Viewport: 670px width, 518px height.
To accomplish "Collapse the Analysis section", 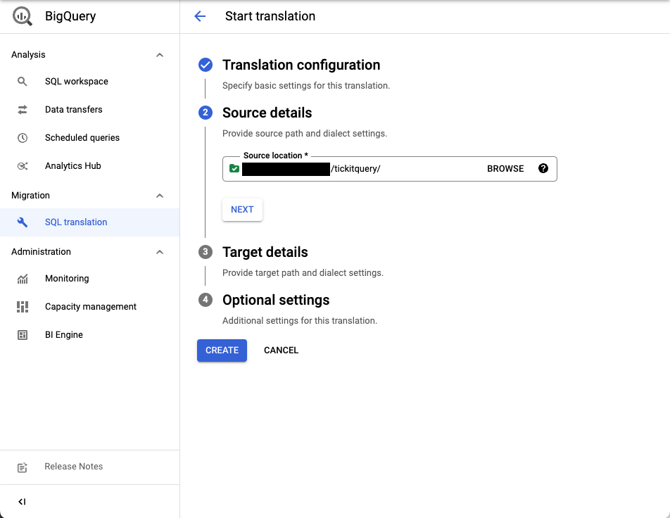I will pos(160,54).
